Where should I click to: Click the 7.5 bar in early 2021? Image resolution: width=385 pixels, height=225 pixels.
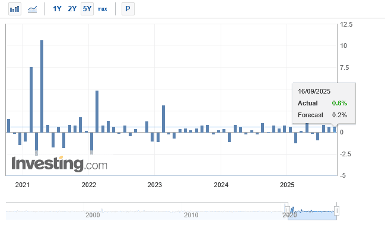(x=31, y=99)
